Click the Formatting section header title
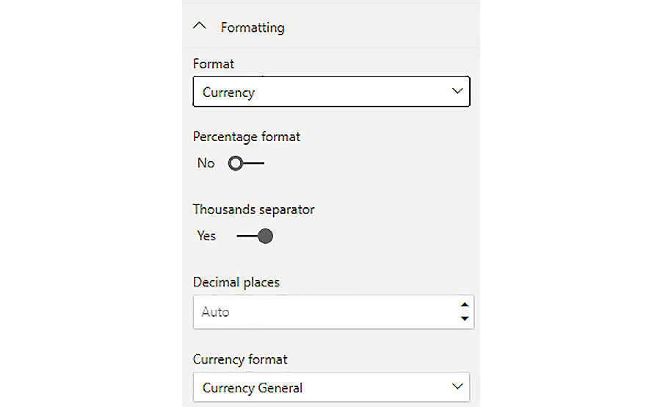Viewport: 663px width, 407px height. (x=253, y=28)
